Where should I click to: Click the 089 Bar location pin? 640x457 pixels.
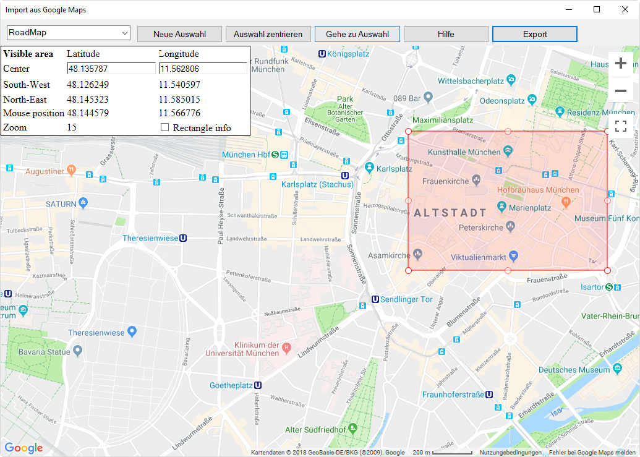(x=428, y=97)
